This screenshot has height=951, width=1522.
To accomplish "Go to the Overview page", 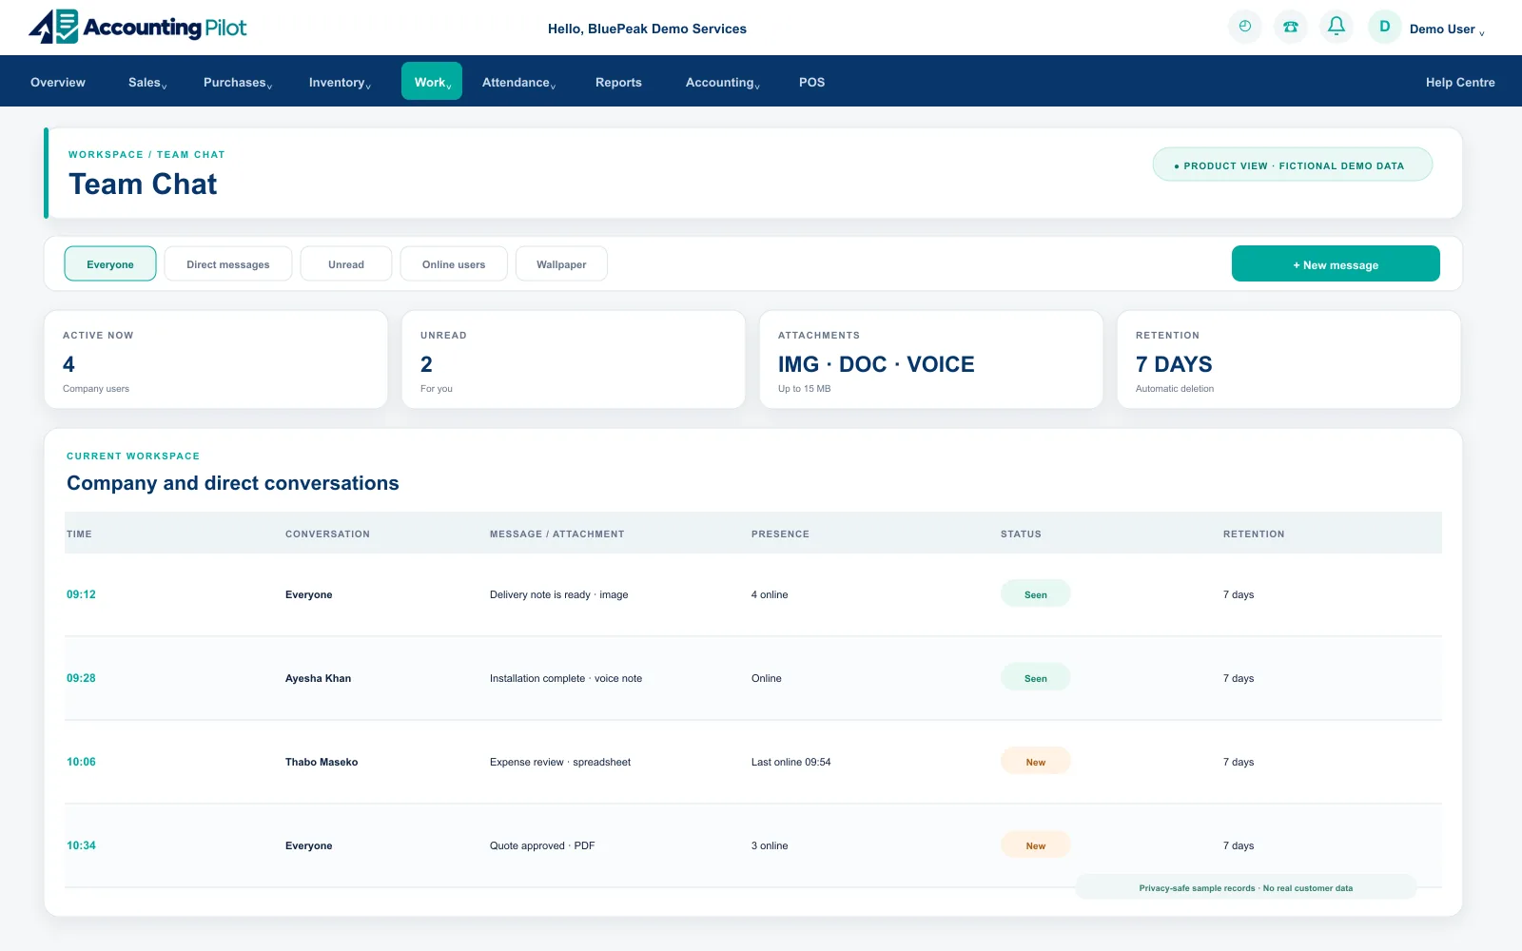I will (x=58, y=83).
